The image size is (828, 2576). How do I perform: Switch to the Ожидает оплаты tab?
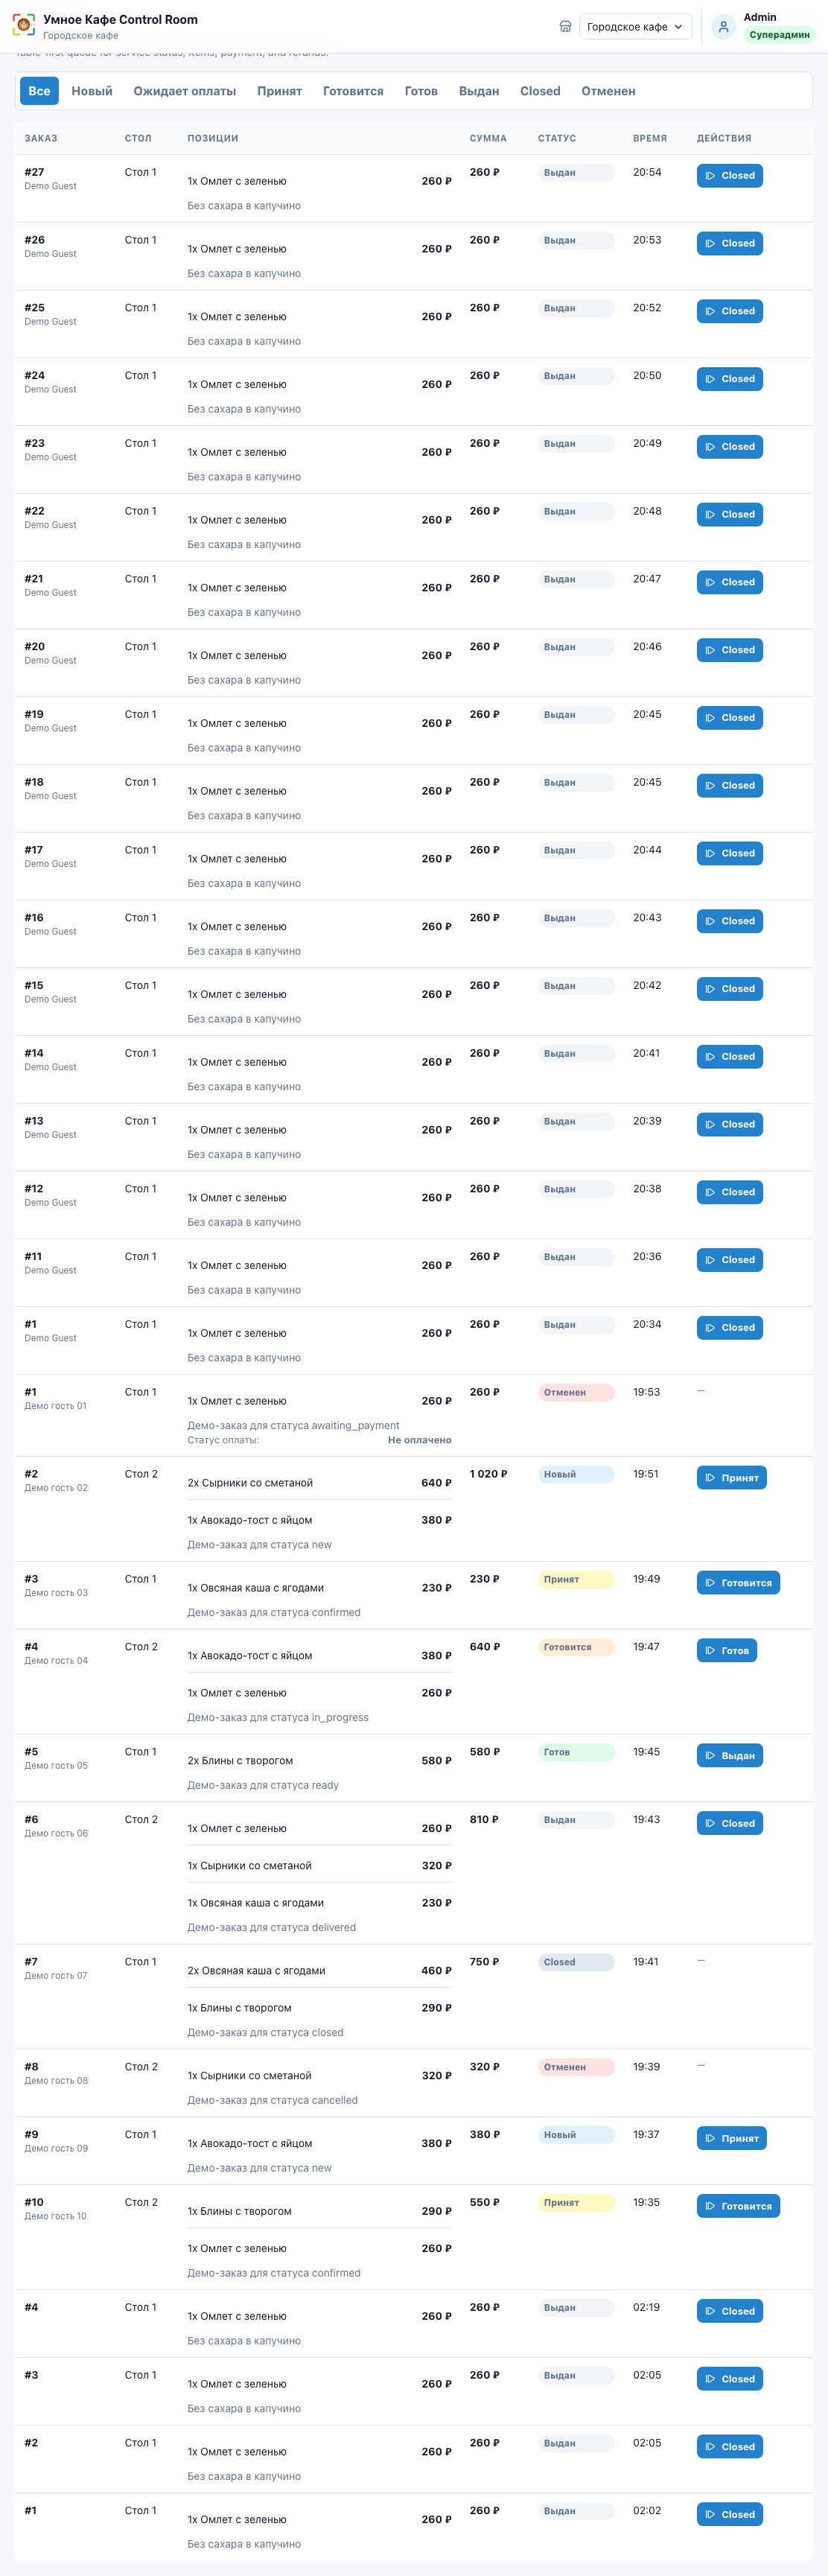[x=185, y=91]
